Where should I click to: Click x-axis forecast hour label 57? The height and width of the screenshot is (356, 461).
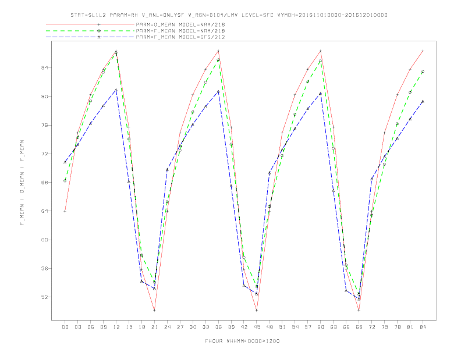pyautogui.click(x=308, y=327)
